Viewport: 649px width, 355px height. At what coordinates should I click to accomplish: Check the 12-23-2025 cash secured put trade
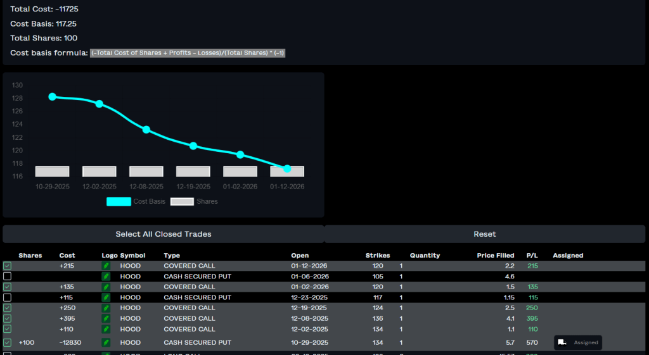[7, 297]
